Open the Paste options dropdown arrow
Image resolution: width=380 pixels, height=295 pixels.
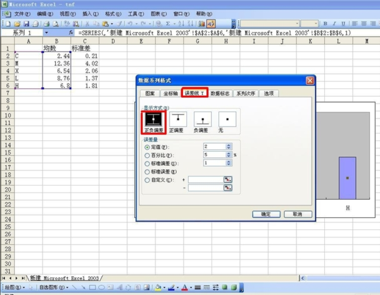(x=111, y=24)
